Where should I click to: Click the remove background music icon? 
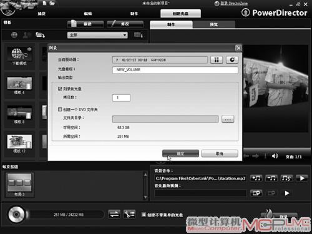click(271, 178)
